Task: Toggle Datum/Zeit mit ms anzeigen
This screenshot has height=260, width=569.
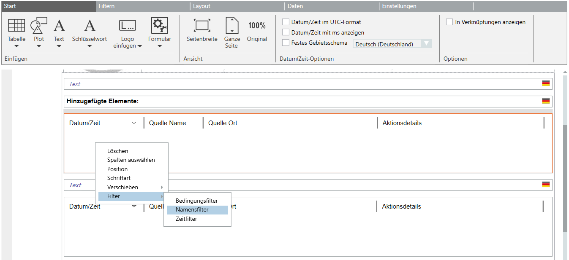Action: pos(286,32)
